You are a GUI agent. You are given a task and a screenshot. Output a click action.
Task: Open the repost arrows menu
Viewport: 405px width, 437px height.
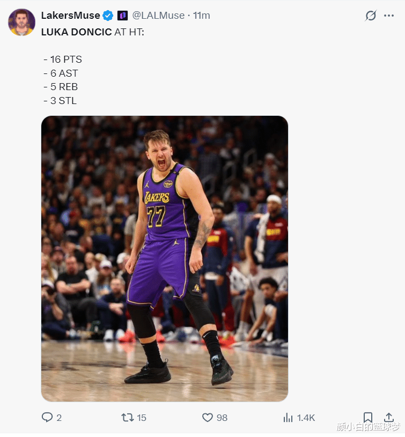(x=127, y=417)
